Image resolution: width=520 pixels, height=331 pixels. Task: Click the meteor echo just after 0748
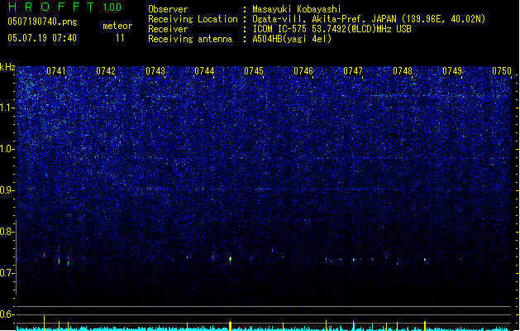[x=425, y=260]
